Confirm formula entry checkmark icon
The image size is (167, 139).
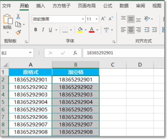tap(63, 53)
